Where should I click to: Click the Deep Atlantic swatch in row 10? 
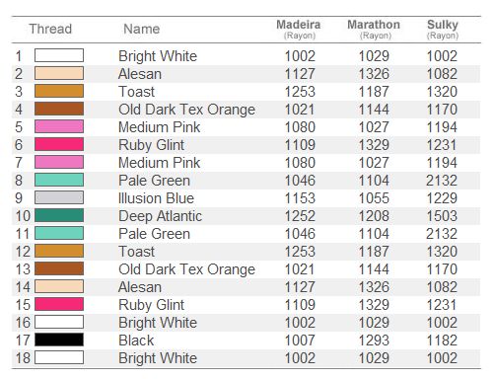[59, 215]
